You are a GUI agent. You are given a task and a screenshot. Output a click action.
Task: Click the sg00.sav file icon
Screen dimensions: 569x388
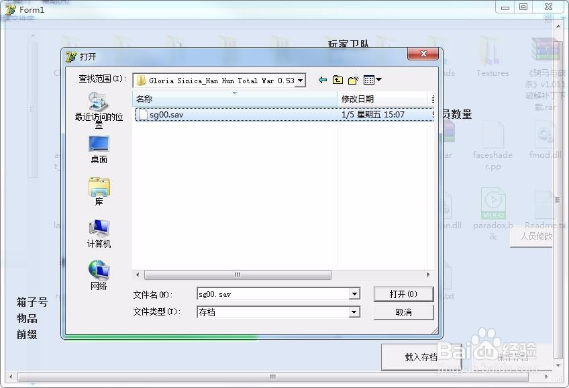pos(144,115)
